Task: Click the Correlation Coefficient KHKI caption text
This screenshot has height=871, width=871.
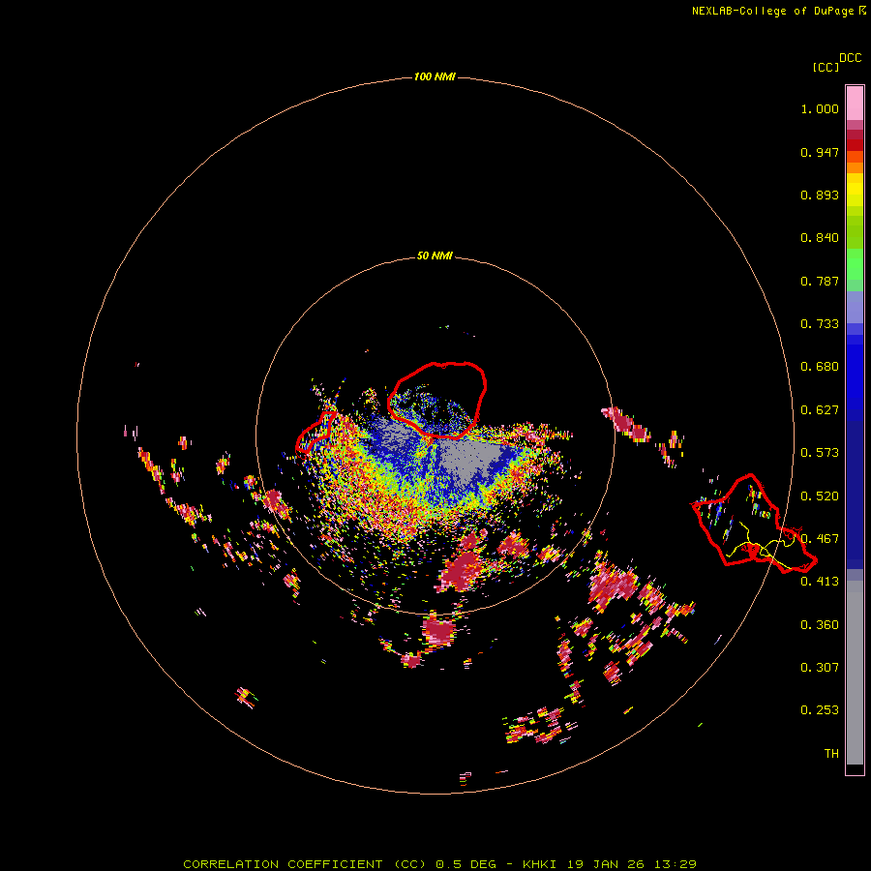Action: [x=439, y=864]
